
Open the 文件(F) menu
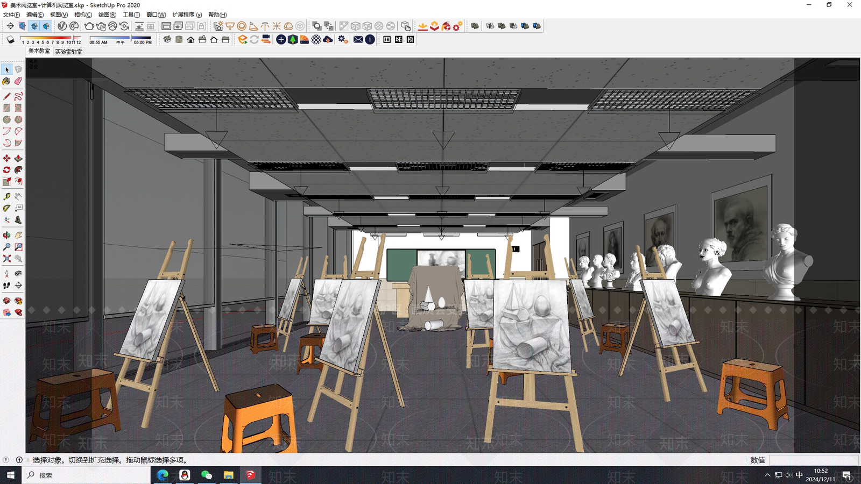[x=11, y=15]
